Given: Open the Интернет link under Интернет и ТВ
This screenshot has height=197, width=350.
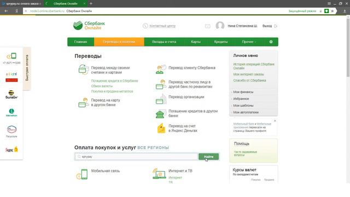Looking at the screenshot, I should click(175, 177).
